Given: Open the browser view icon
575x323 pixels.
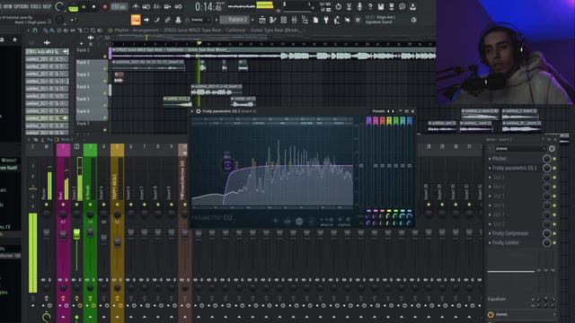Looking at the screenshot, I should point(305,20).
